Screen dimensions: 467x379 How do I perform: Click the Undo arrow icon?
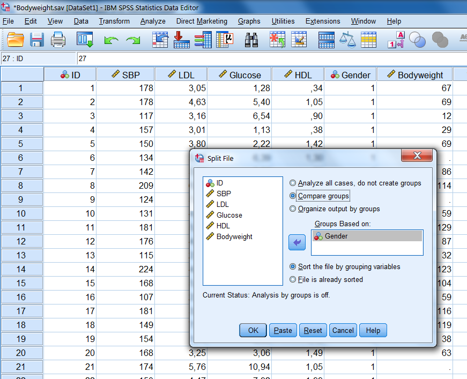[x=111, y=41]
